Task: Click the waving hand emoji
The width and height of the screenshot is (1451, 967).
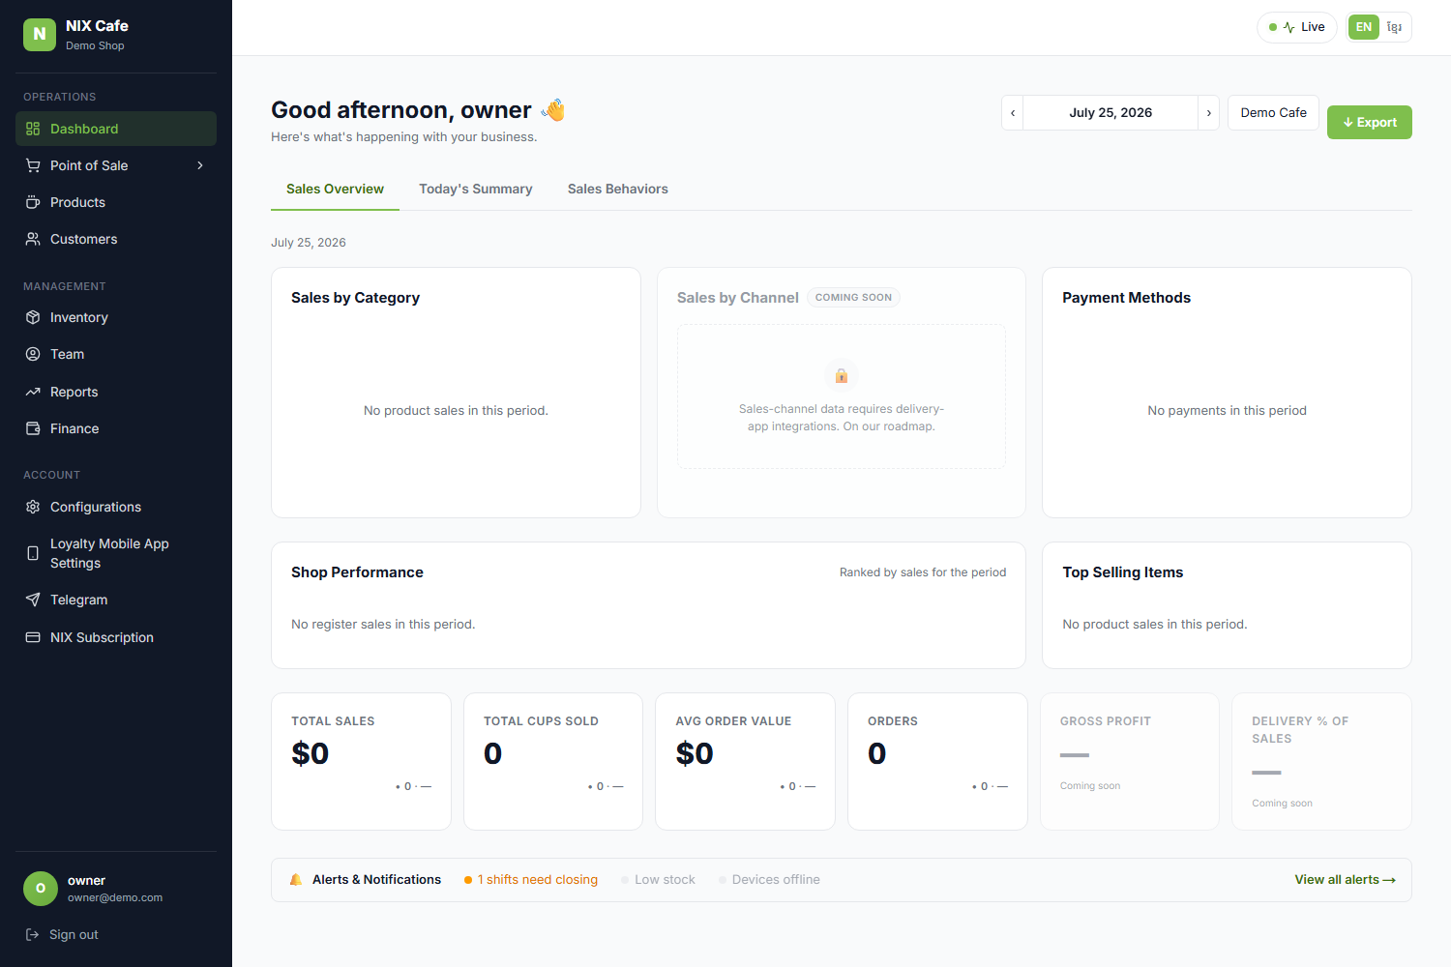Action: tap(553, 110)
